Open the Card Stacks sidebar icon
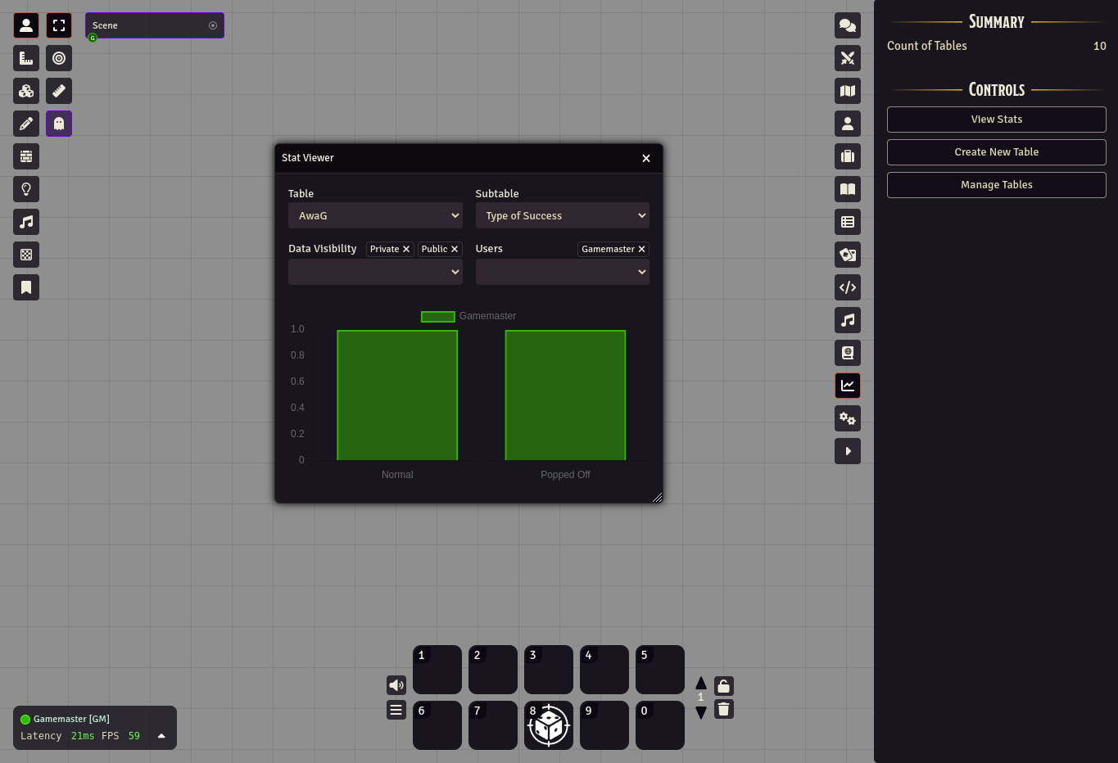The image size is (1118, 763). pos(848,255)
